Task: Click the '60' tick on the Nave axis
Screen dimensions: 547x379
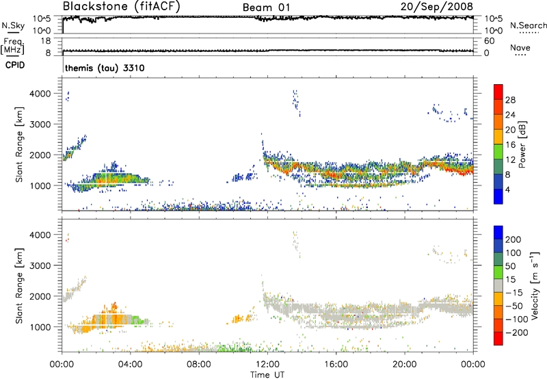Action: click(x=490, y=41)
